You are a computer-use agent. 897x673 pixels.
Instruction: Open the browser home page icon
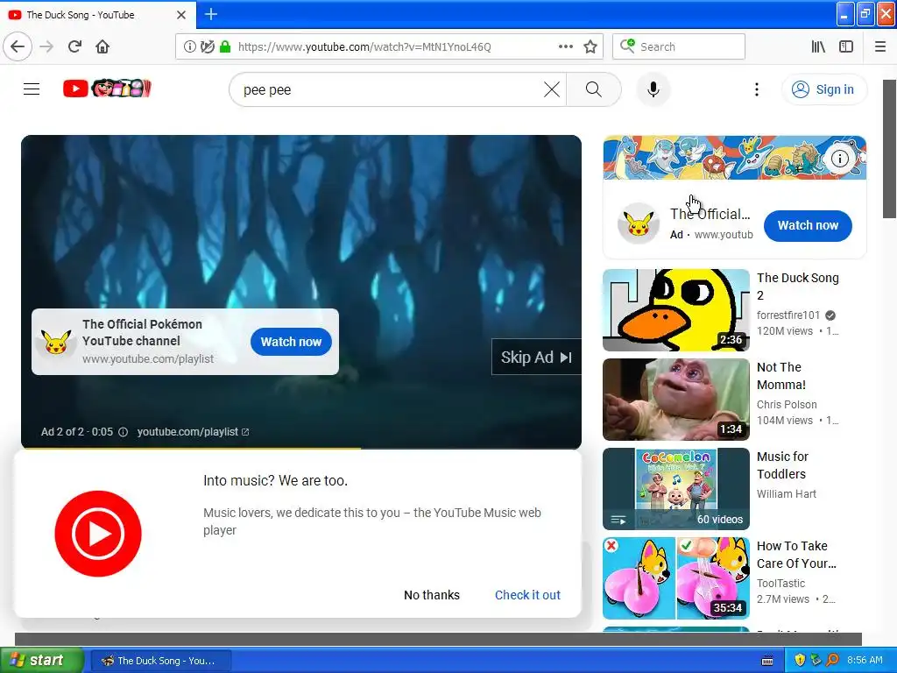pyautogui.click(x=102, y=46)
